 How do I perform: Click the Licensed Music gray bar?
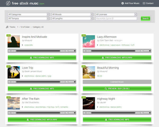coord(117,82)
